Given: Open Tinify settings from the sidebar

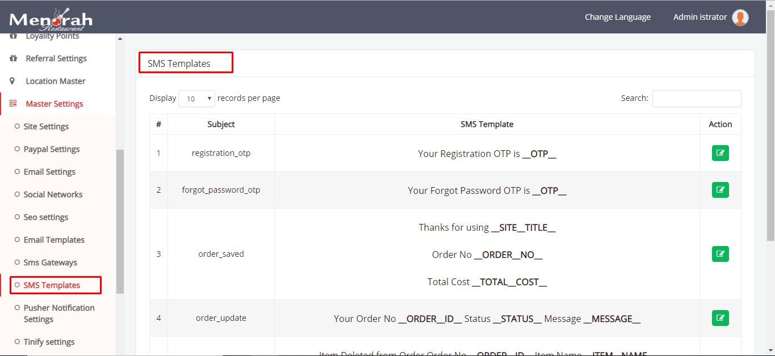Looking at the screenshot, I should pos(50,341).
